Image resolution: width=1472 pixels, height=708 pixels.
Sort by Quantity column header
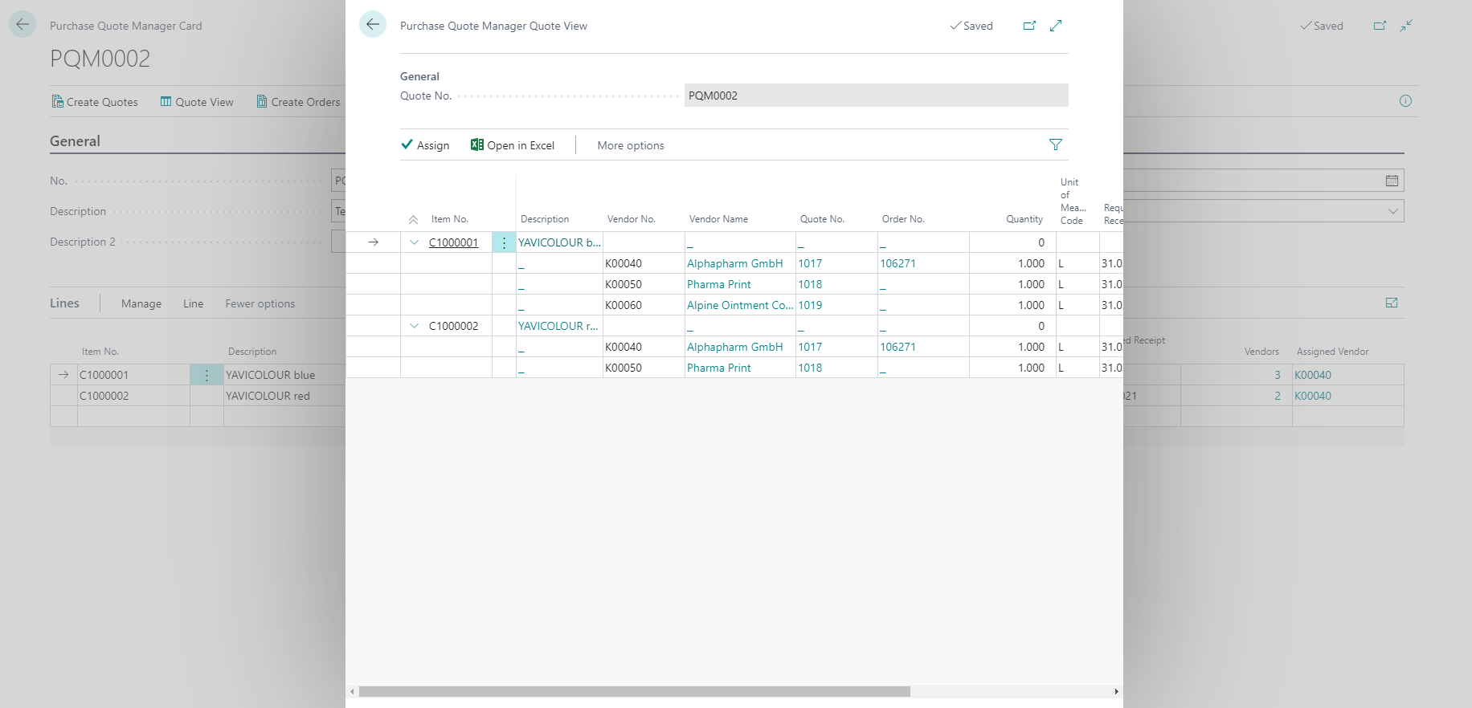point(1024,219)
